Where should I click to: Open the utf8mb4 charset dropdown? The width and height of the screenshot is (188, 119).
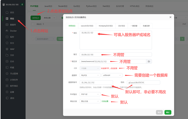112,75
